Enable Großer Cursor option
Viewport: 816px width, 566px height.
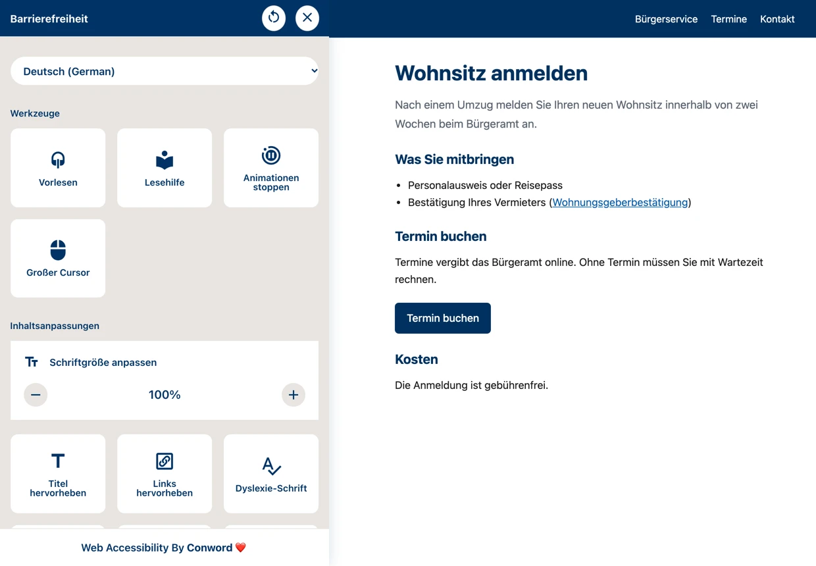(x=58, y=258)
